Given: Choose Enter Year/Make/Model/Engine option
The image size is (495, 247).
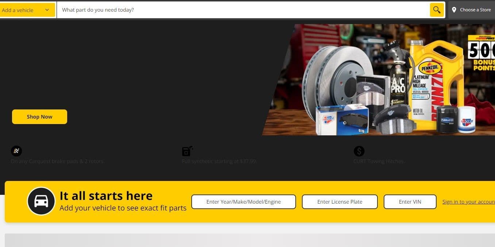Looking at the screenshot, I should click(x=243, y=202).
